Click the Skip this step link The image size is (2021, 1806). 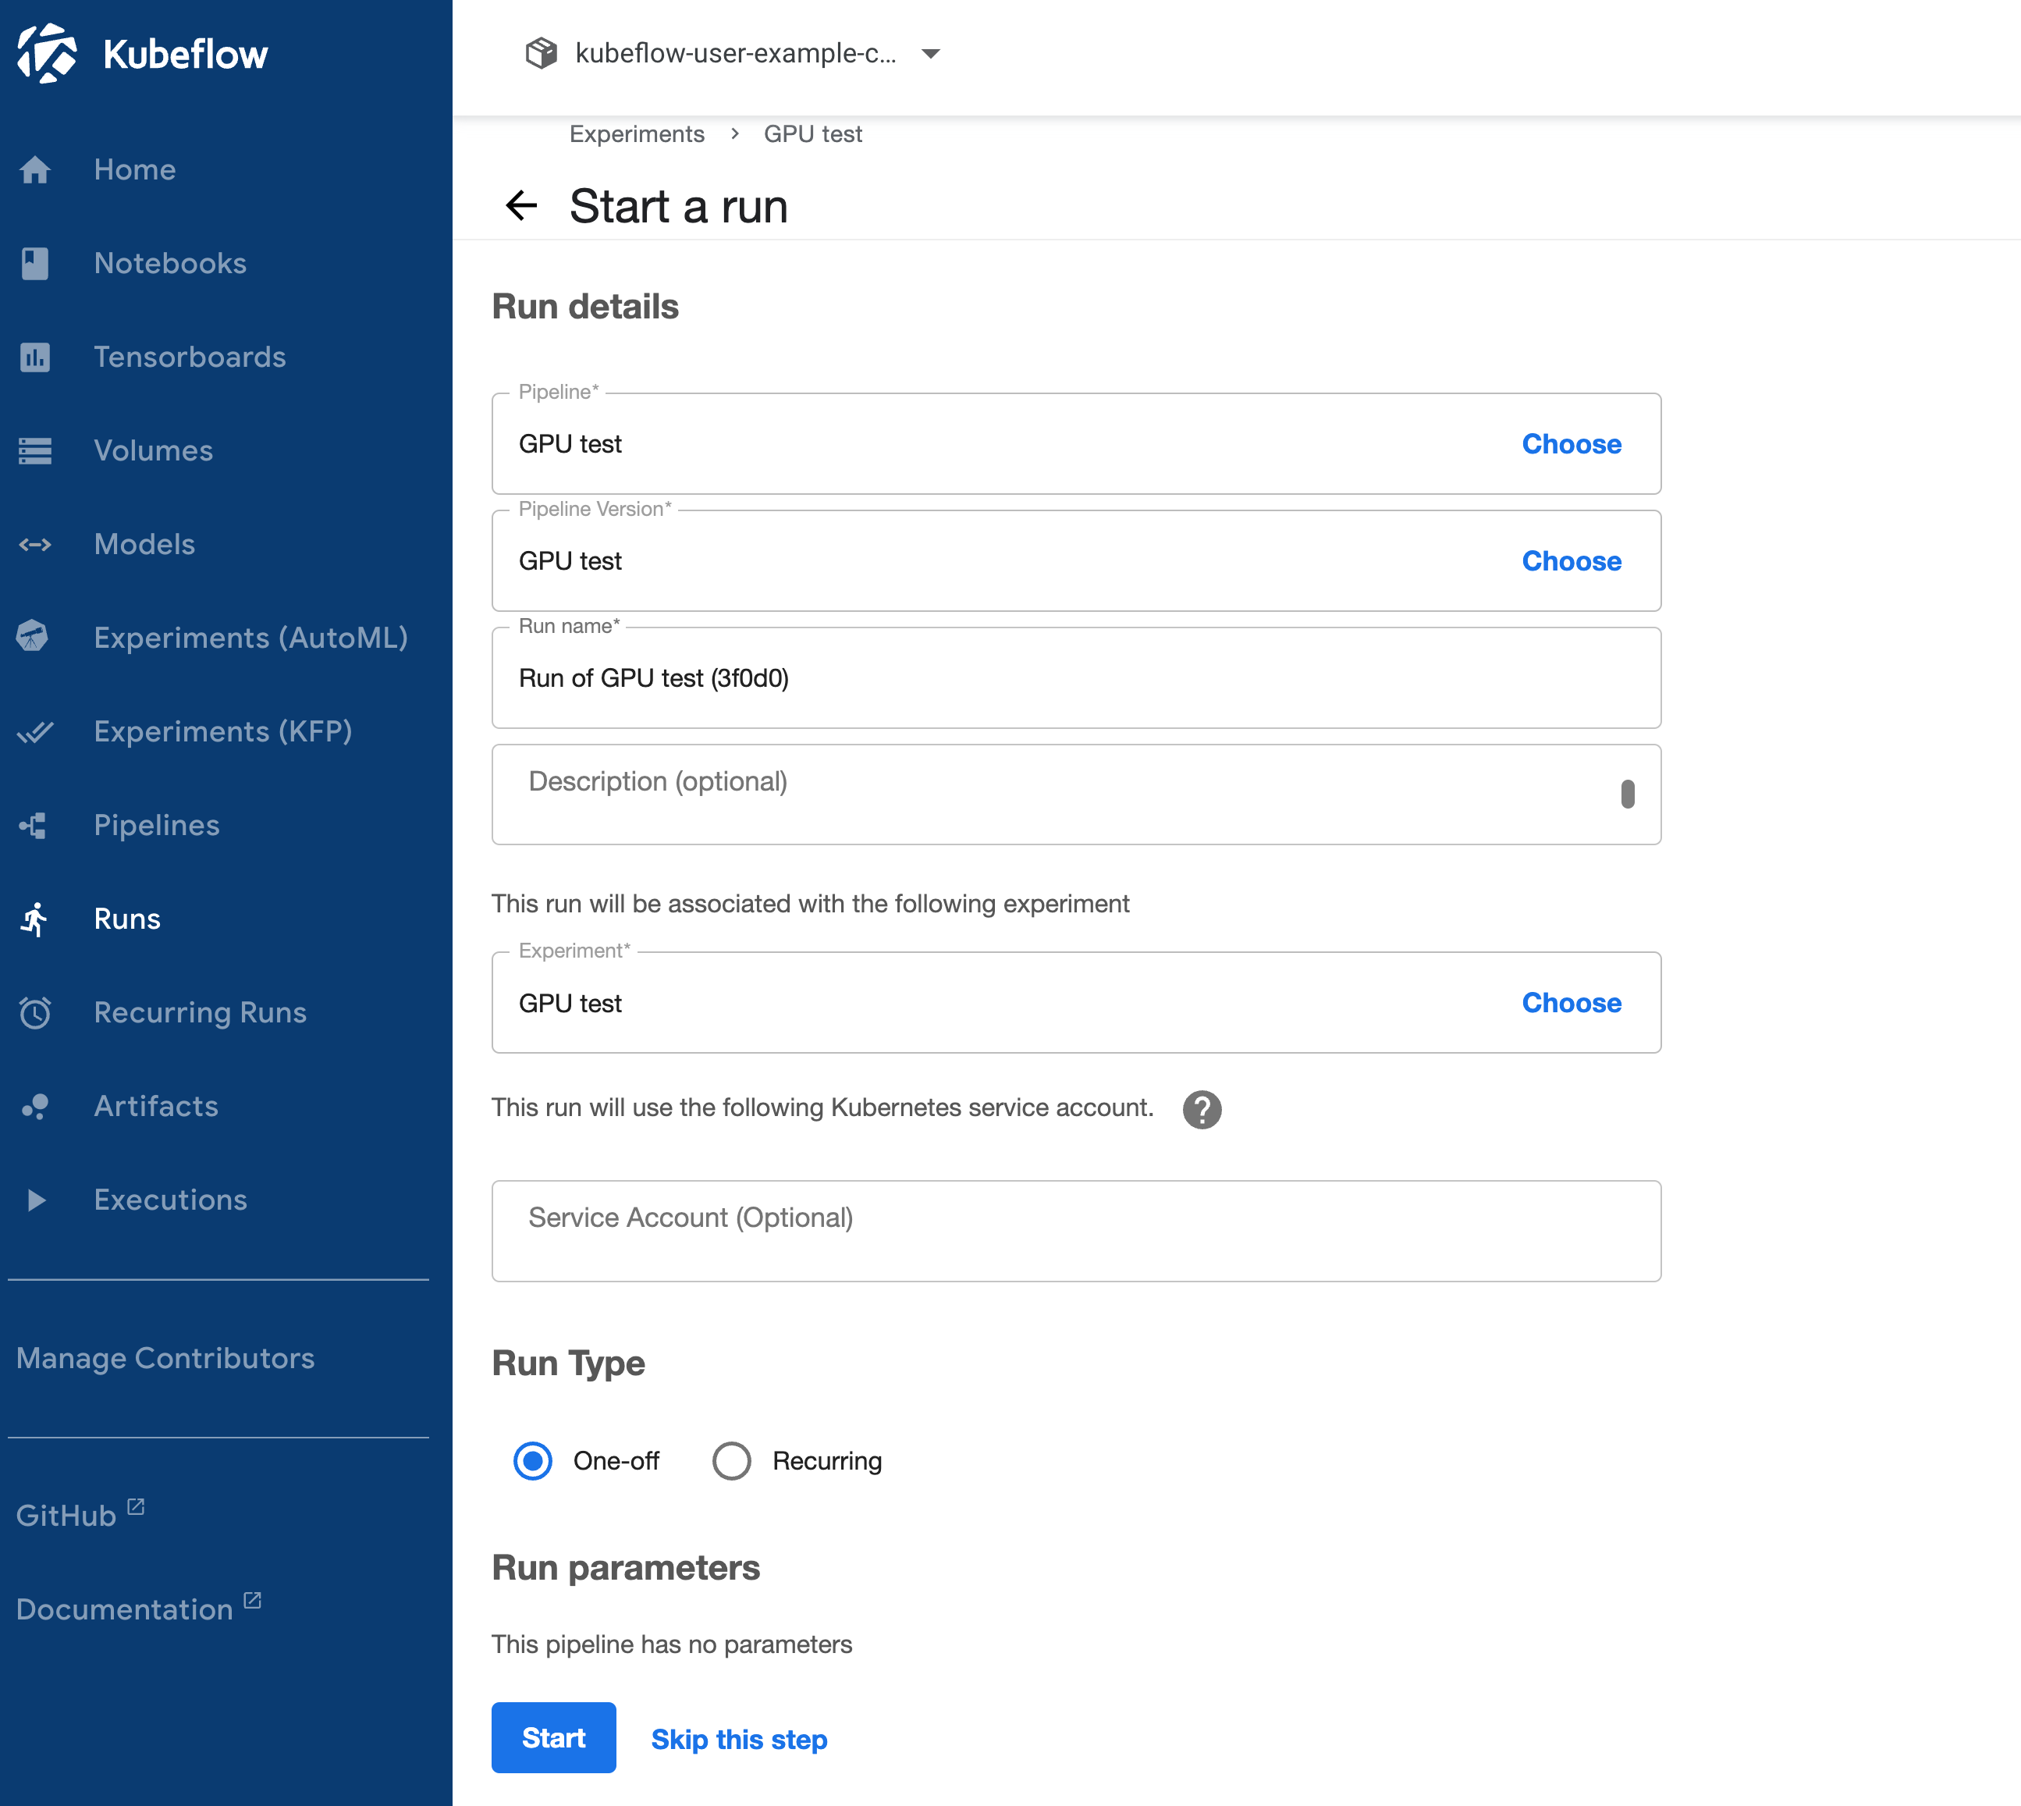click(x=738, y=1740)
